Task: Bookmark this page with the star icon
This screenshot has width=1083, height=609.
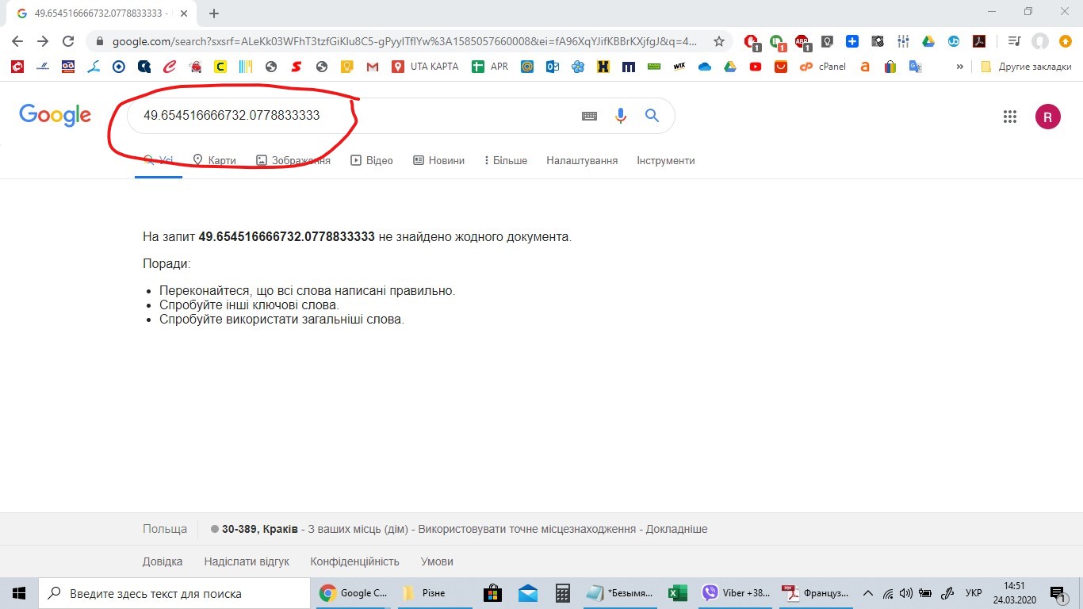Action: pyautogui.click(x=719, y=41)
